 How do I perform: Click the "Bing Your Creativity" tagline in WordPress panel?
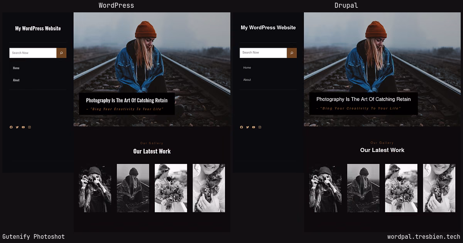coord(125,109)
